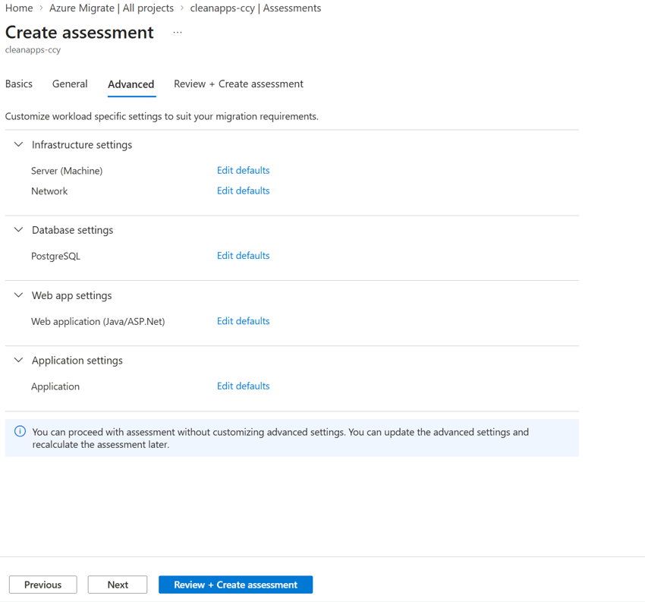Click the info icon in the blue banner
The width and height of the screenshot is (645, 602).
point(20,431)
